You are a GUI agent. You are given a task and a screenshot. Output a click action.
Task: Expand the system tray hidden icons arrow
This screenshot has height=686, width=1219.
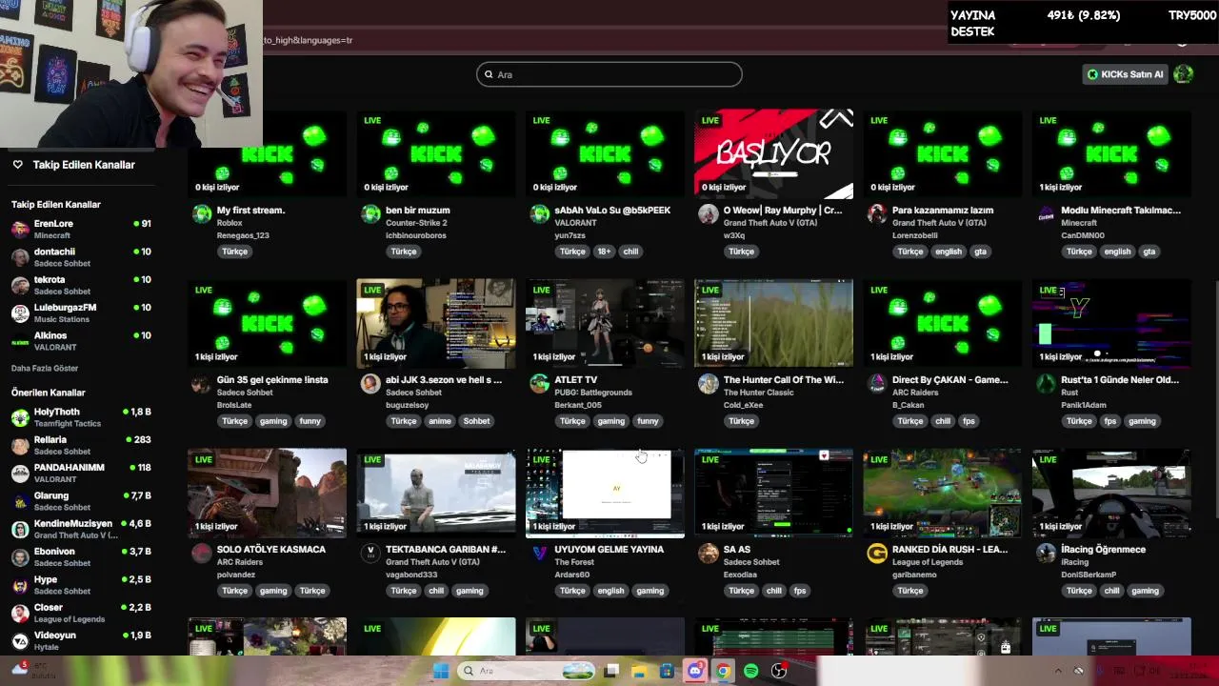[1057, 671]
